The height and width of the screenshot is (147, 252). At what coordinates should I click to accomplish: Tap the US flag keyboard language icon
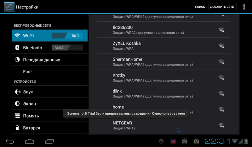(x=173, y=141)
